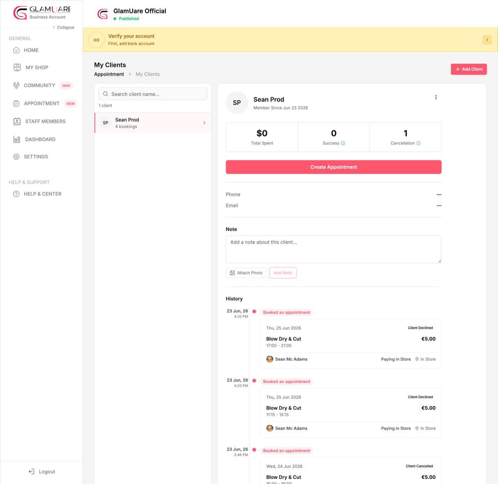The image size is (498, 484).
Task: Click the SP avatar in the client profile header
Action: coord(237,103)
